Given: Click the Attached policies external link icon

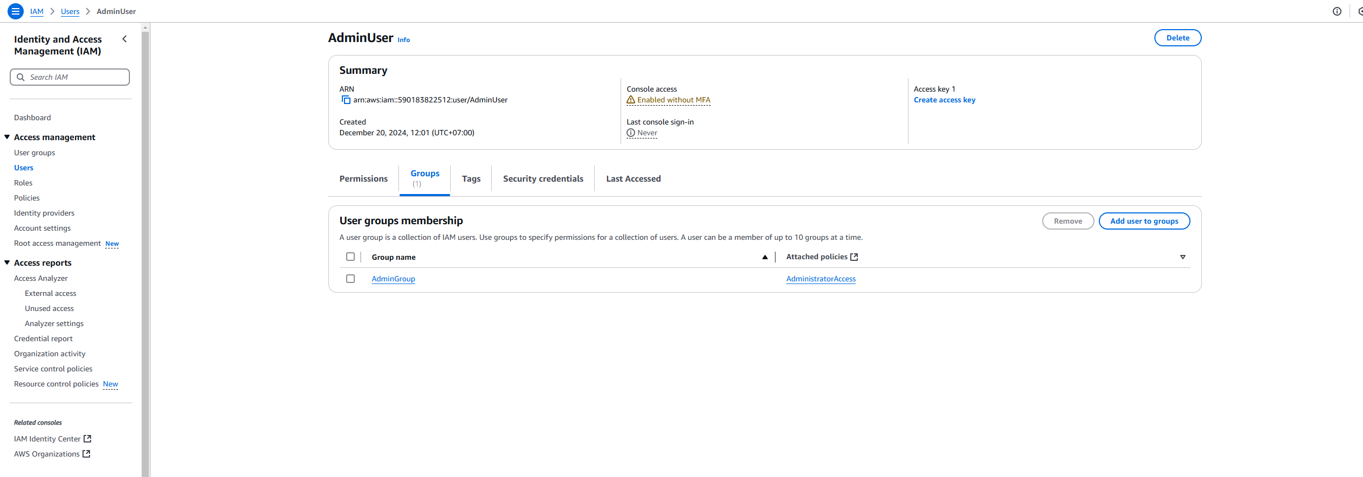Looking at the screenshot, I should 854,257.
